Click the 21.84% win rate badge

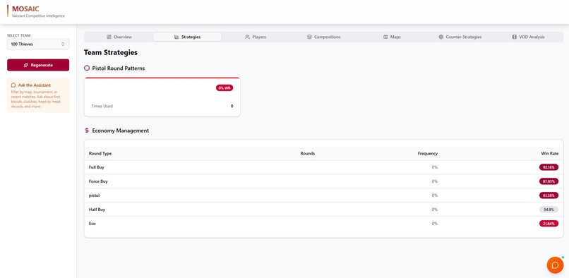pos(549,224)
